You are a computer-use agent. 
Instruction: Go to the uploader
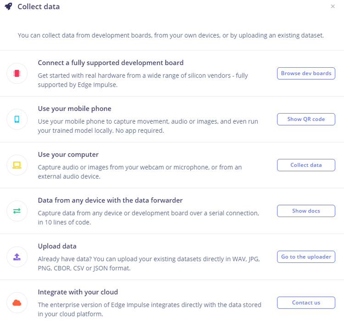[306, 257]
